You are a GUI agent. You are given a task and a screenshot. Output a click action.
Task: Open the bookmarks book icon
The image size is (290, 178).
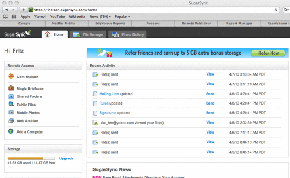(x=5, y=17)
